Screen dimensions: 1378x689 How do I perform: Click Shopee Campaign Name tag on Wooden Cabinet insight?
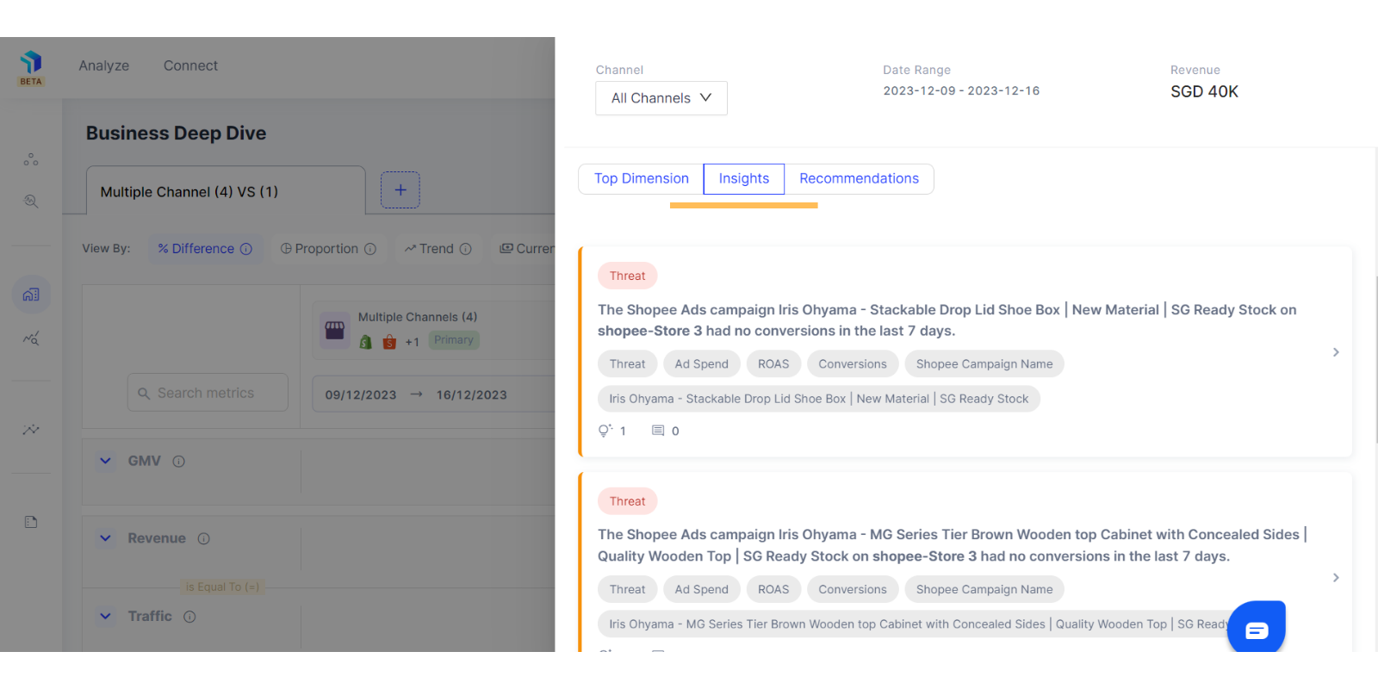coord(984,589)
